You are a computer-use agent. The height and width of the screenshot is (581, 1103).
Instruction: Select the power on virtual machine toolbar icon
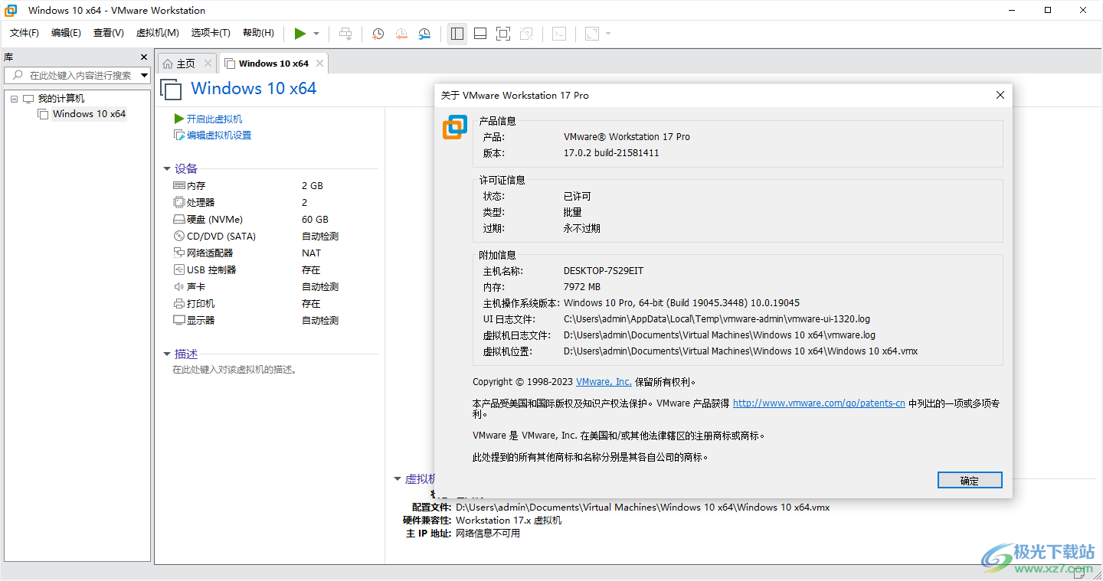click(x=300, y=33)
